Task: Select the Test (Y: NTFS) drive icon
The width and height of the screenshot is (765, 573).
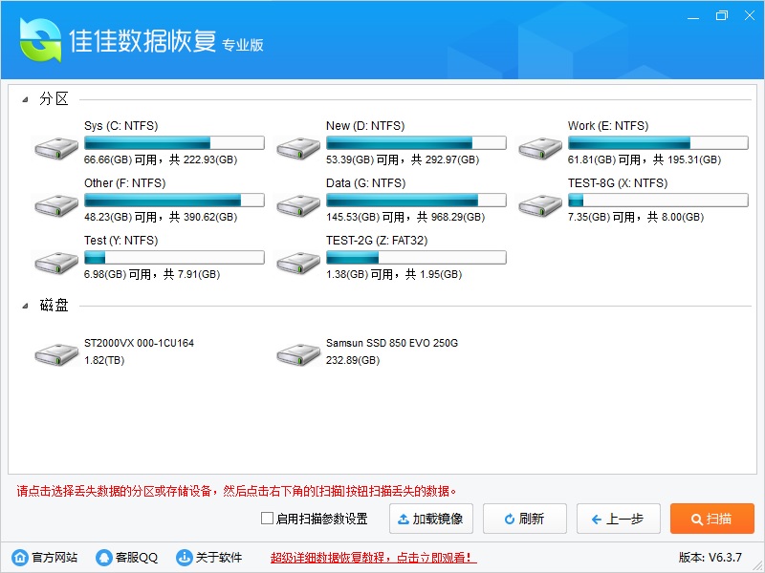Action: (57, 262)
